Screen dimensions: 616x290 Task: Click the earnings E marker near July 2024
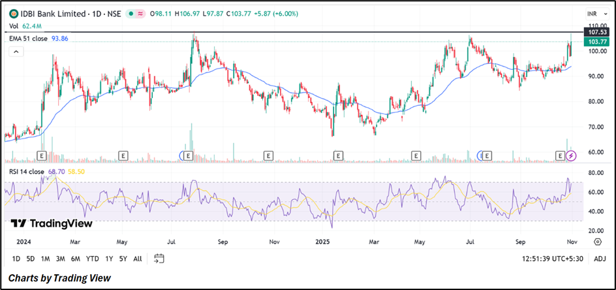point(188,155)
